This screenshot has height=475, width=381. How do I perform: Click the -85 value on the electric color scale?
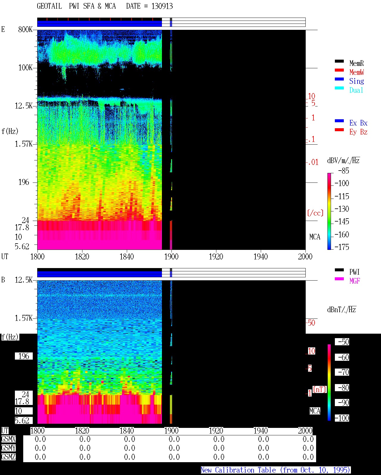[343, 171]
